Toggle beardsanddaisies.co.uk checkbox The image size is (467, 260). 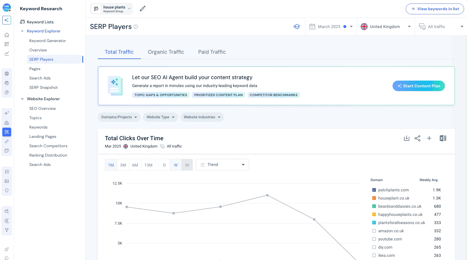[374, 206]
